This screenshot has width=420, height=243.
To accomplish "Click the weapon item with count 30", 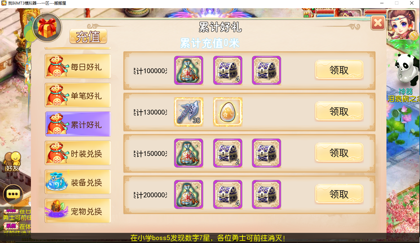I will (x=189, y=112).
